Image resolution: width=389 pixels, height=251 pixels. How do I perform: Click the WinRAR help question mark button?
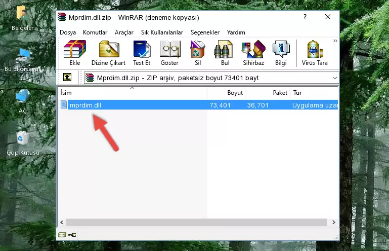(305, 17)
